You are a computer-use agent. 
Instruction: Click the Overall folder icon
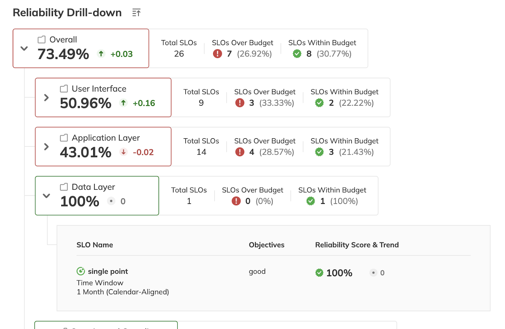pos(42,39)
